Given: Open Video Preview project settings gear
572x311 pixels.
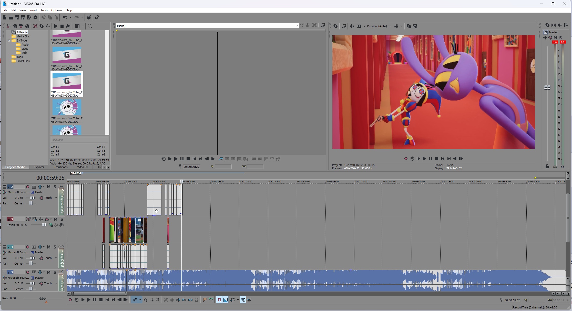Looking at the screenshot, I should (335, 26).
